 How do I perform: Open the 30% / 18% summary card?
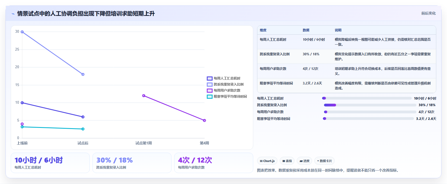tap(132, 163)
